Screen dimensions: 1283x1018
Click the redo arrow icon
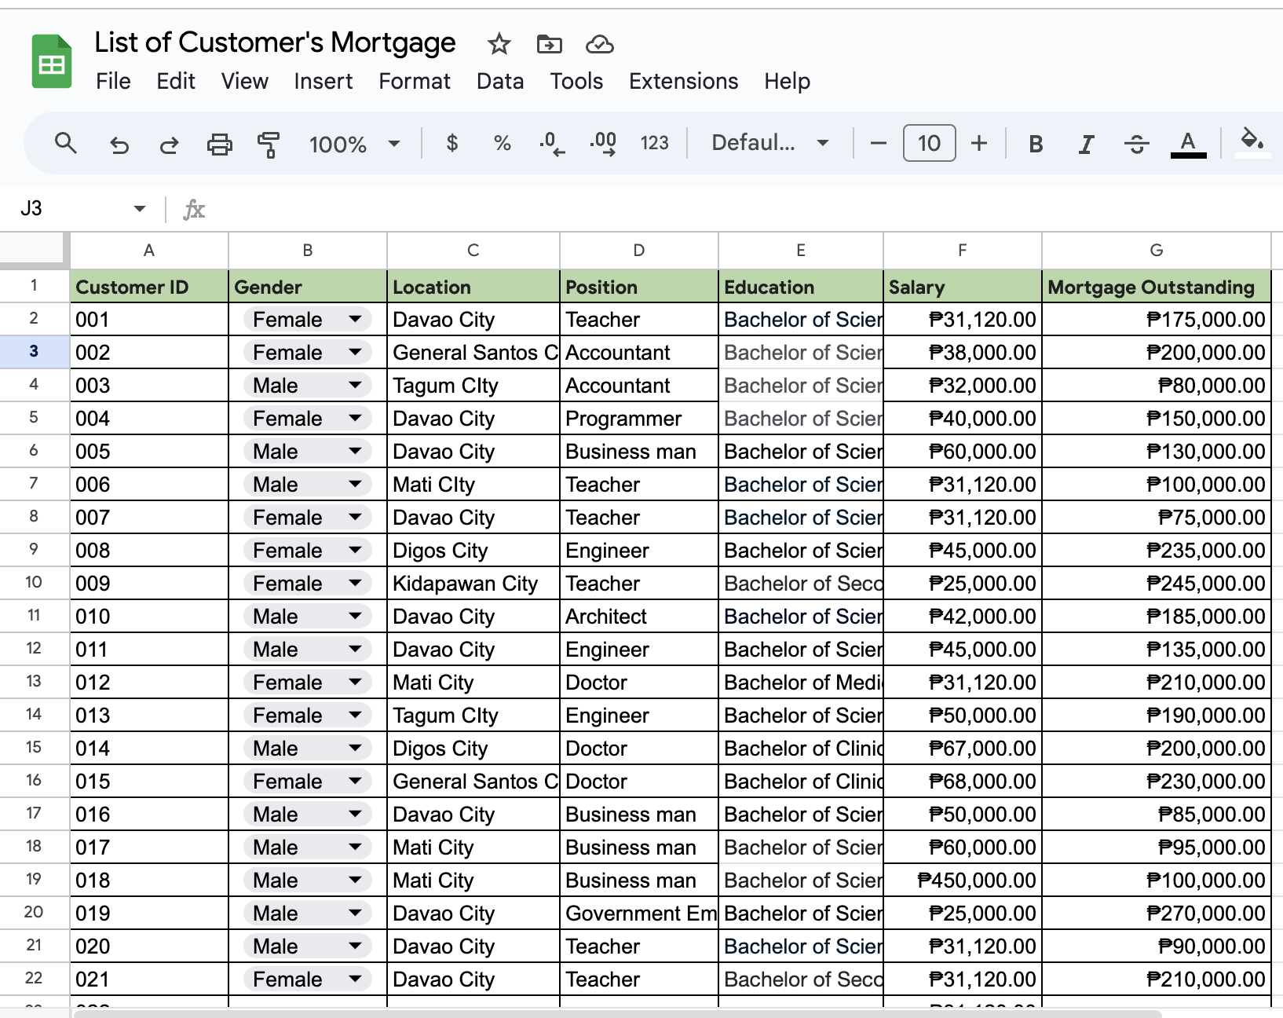[x=169, y=144]
